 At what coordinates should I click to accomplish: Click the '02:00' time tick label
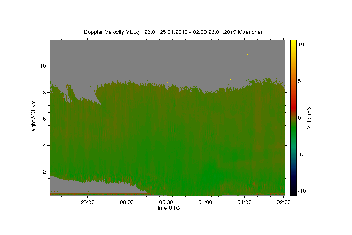coord(284,202)
